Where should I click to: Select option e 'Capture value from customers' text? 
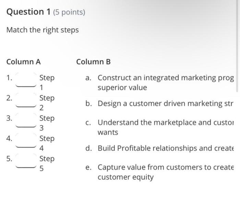[x=166, y=167]
